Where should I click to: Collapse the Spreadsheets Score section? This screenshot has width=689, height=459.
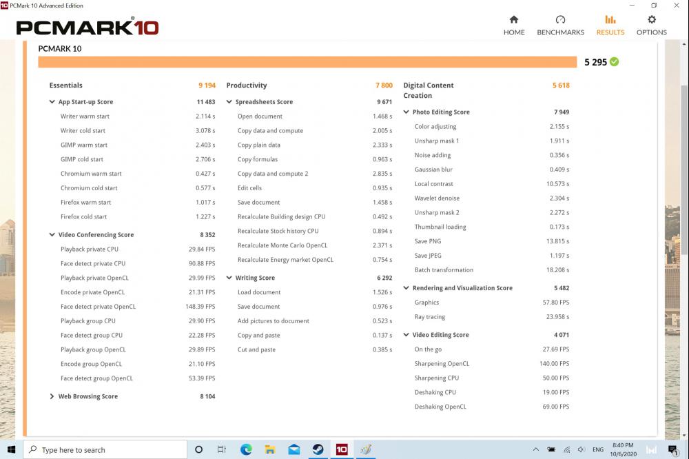229,101
